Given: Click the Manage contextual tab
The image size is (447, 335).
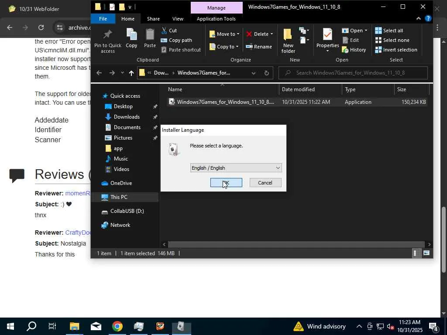Looking at the screenshot, I should pyautogui.click(x=217, y=8).
